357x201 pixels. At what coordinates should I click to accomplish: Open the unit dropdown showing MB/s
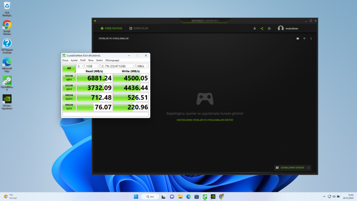142,66
